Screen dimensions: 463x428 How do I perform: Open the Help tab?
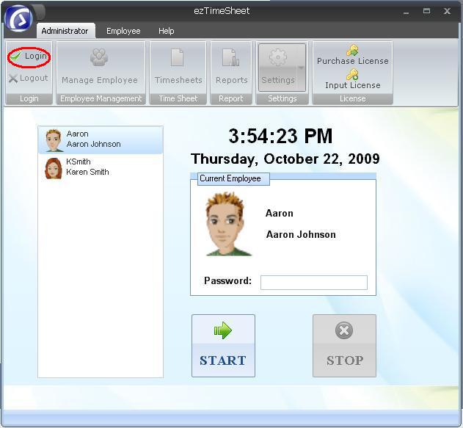167,31
